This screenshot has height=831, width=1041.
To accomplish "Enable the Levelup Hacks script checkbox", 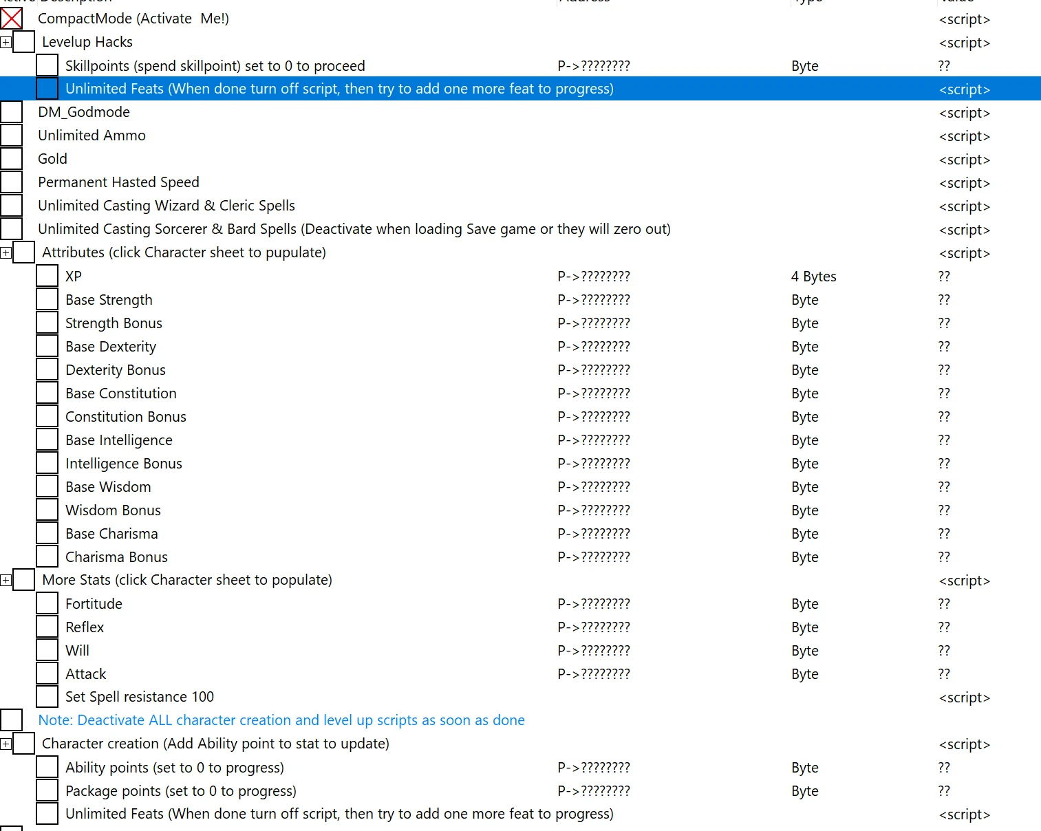I will point(24,42).
